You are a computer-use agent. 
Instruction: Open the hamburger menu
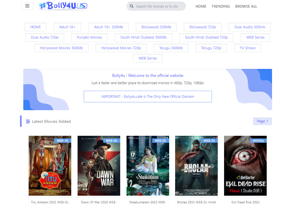27,6
